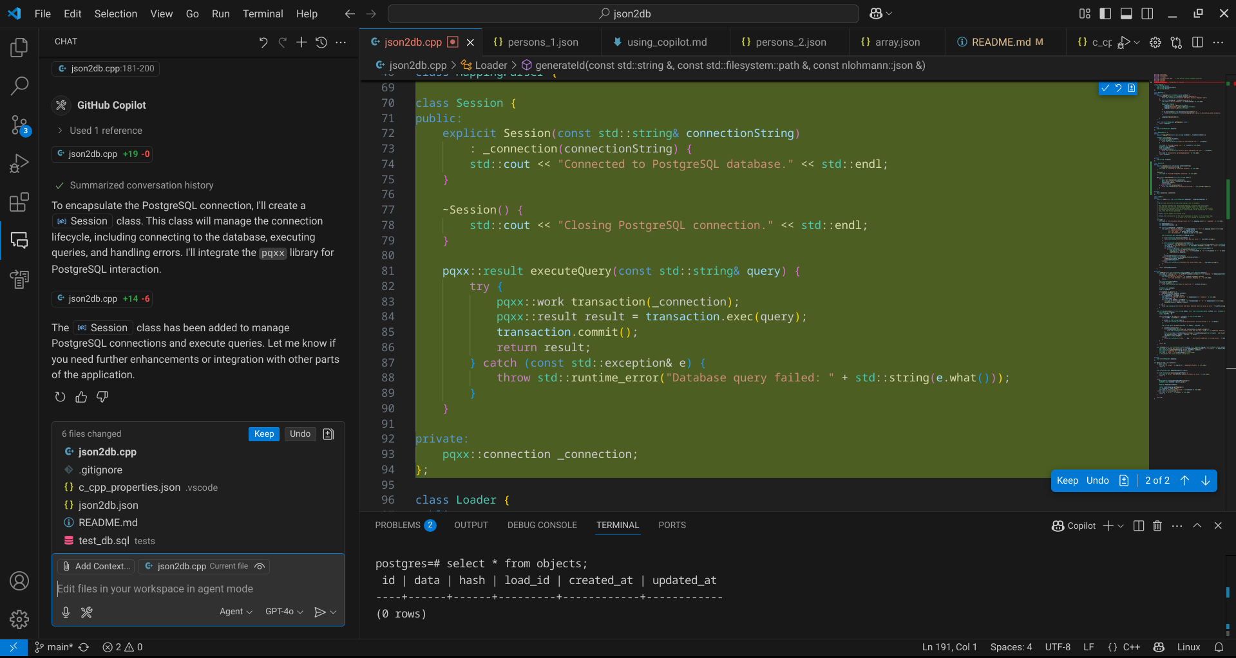Split the terminal

(1139, 525)
